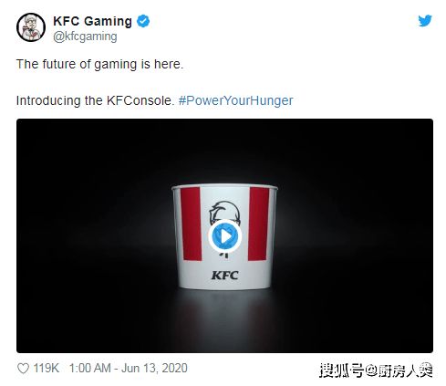This screenshot has height=386, width=446.
Task: Click the 119K likes count
Action: [x=46, y=368]
